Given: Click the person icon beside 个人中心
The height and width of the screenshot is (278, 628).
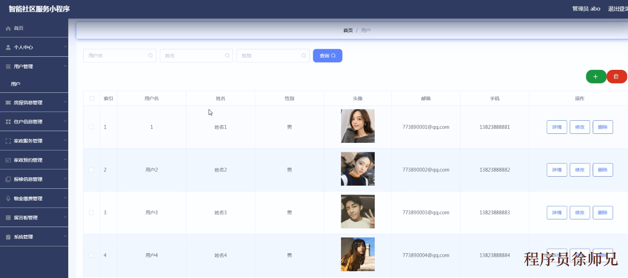Looking at the screenshot, I should (x=8, y=47).
